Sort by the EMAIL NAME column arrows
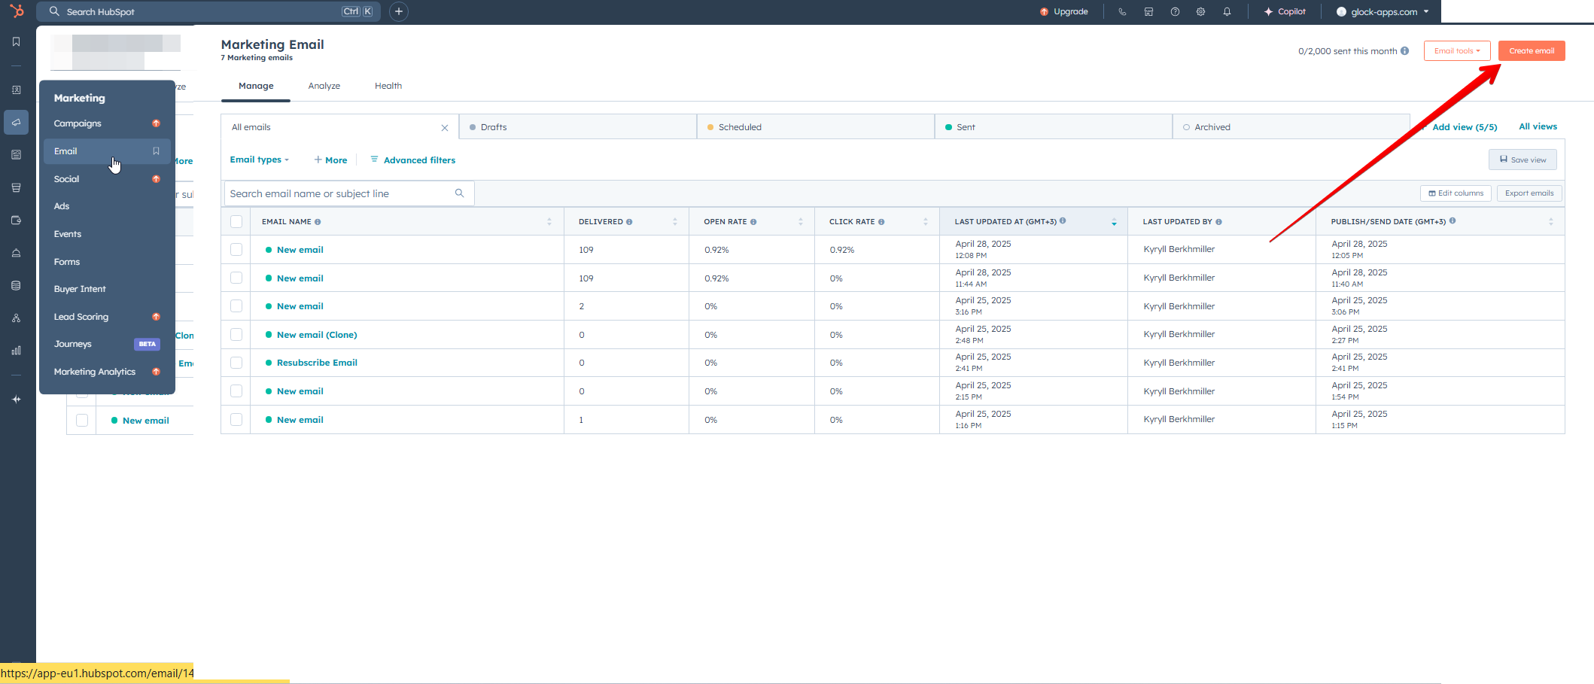 (x=549, y=222)
